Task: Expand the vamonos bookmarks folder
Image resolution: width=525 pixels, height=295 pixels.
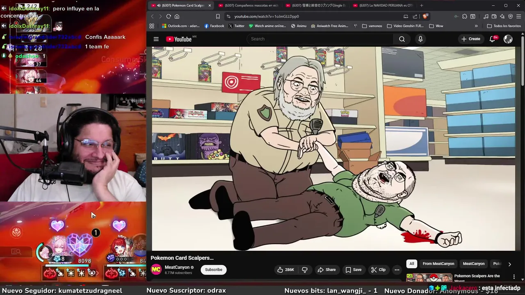Action: (x=372, y=26)
